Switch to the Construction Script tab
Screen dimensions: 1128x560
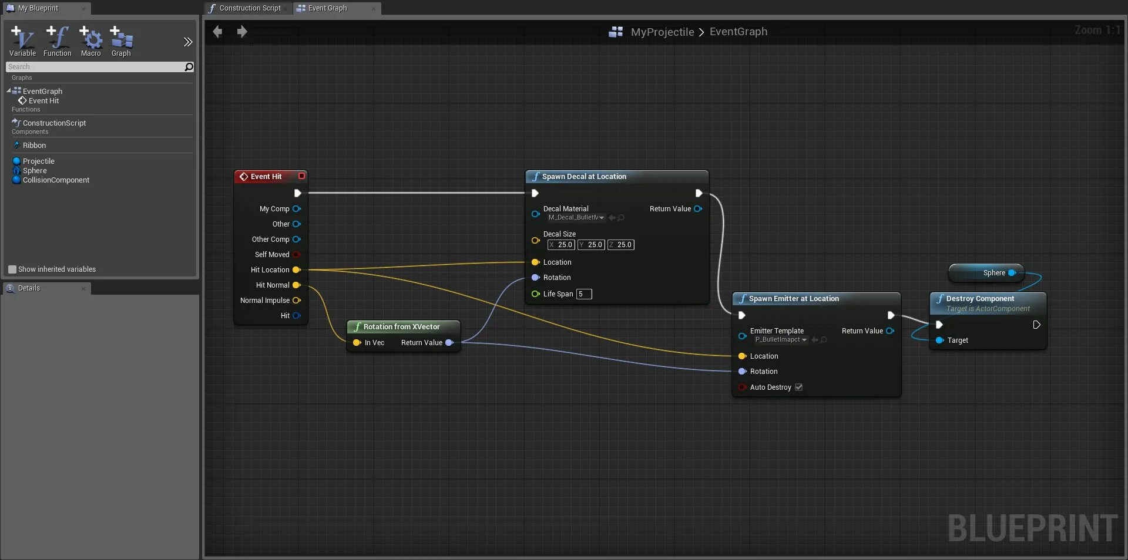249,8
